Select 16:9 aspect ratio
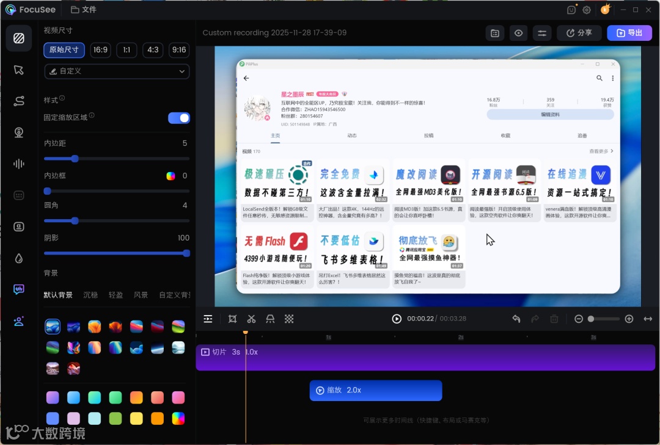The image size is (660, 445). (100, 49)
